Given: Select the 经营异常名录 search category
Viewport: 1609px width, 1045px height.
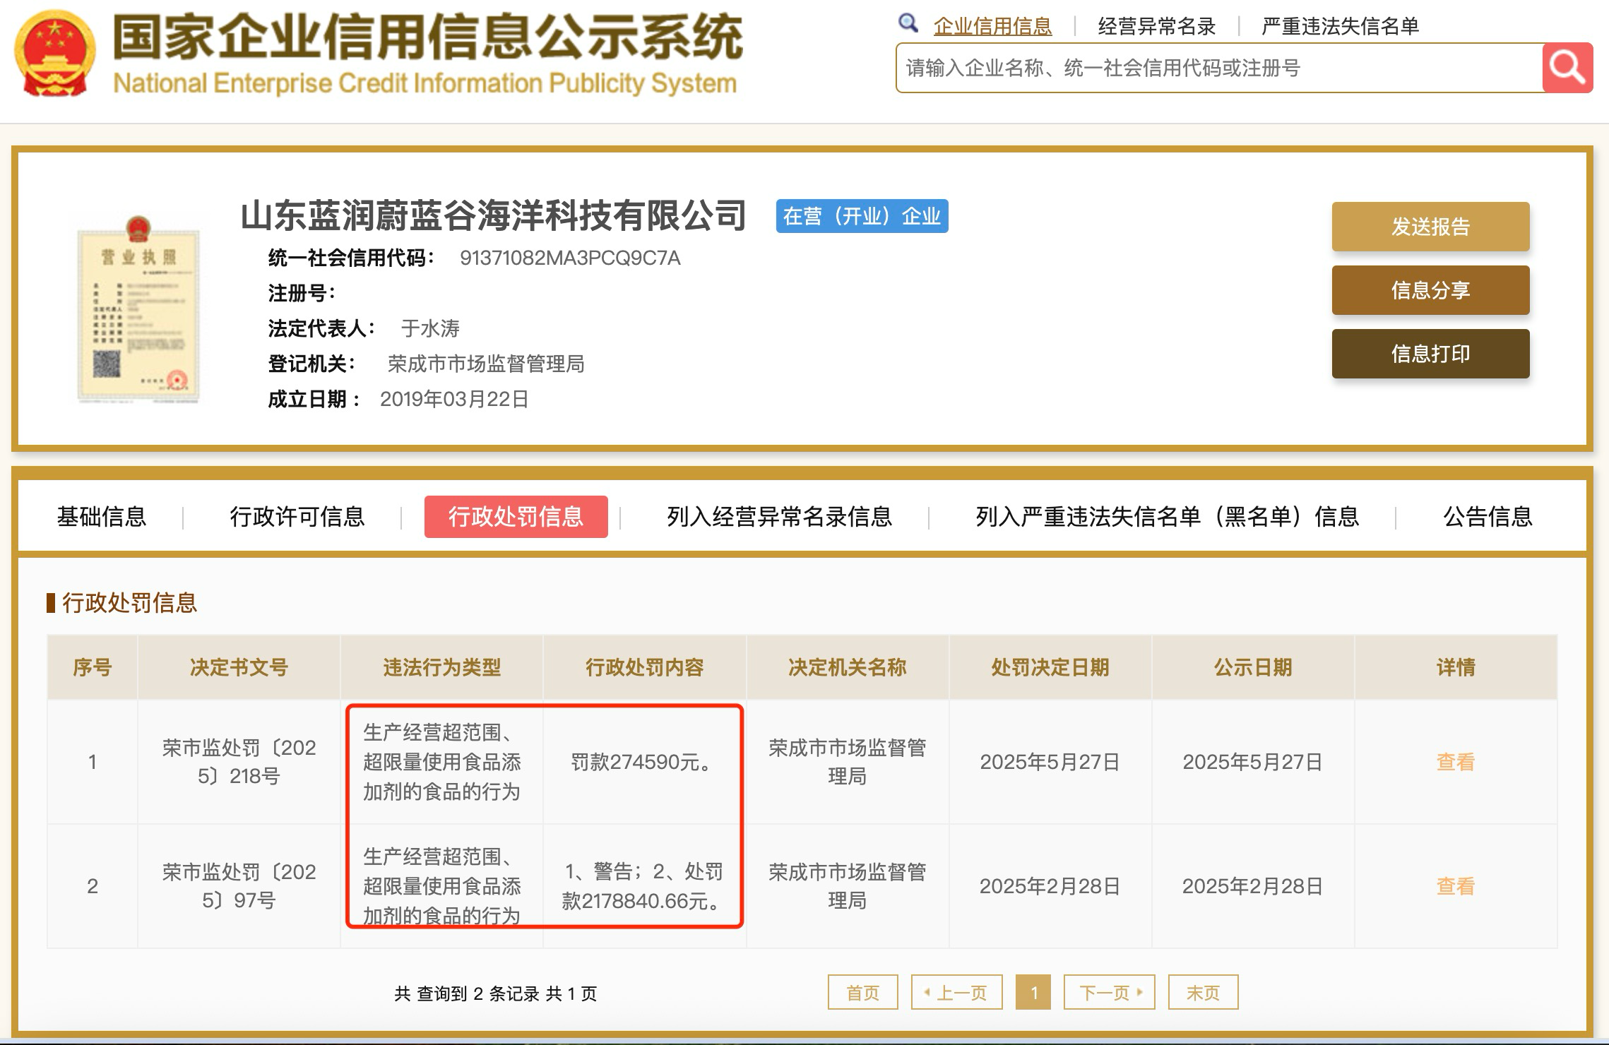Looking at the screenshot, I should (1156, 27).
